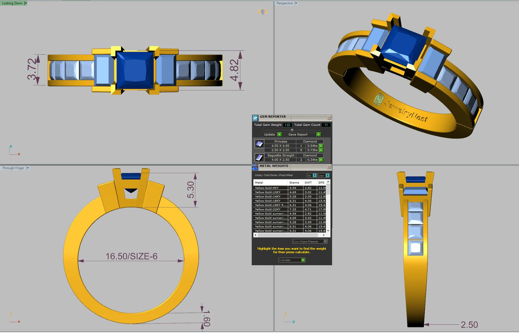519x333 pixels.
Task: Enable the Use Object Materials option
Action: [x=310, y=241]
